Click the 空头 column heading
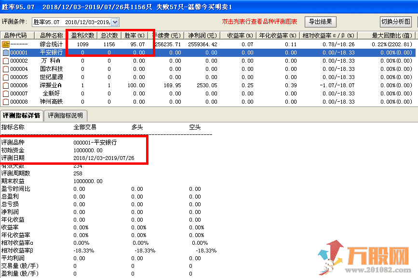Viewport: 418px width, 278px height. pyautogui.click(x=195, y=127)
